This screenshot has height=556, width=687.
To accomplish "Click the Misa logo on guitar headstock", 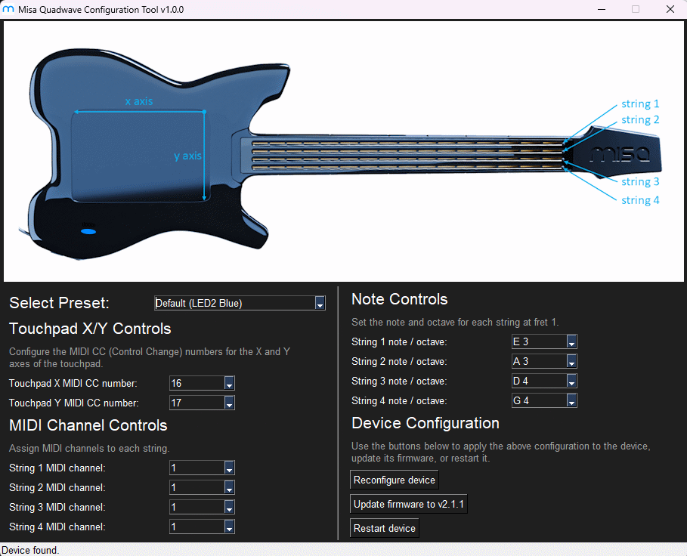I will point(619,154).
